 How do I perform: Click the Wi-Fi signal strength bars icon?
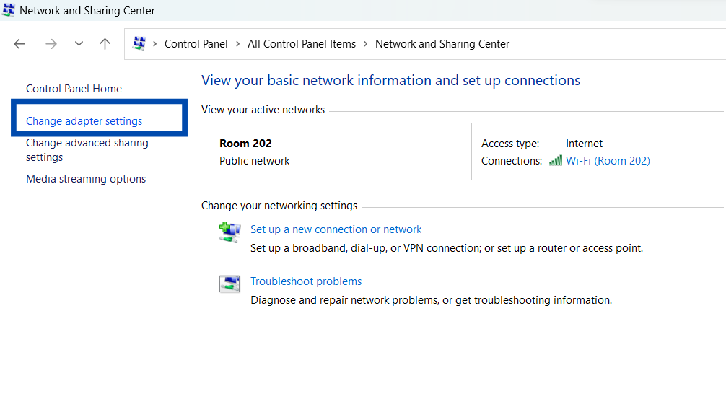pos(555,161)
